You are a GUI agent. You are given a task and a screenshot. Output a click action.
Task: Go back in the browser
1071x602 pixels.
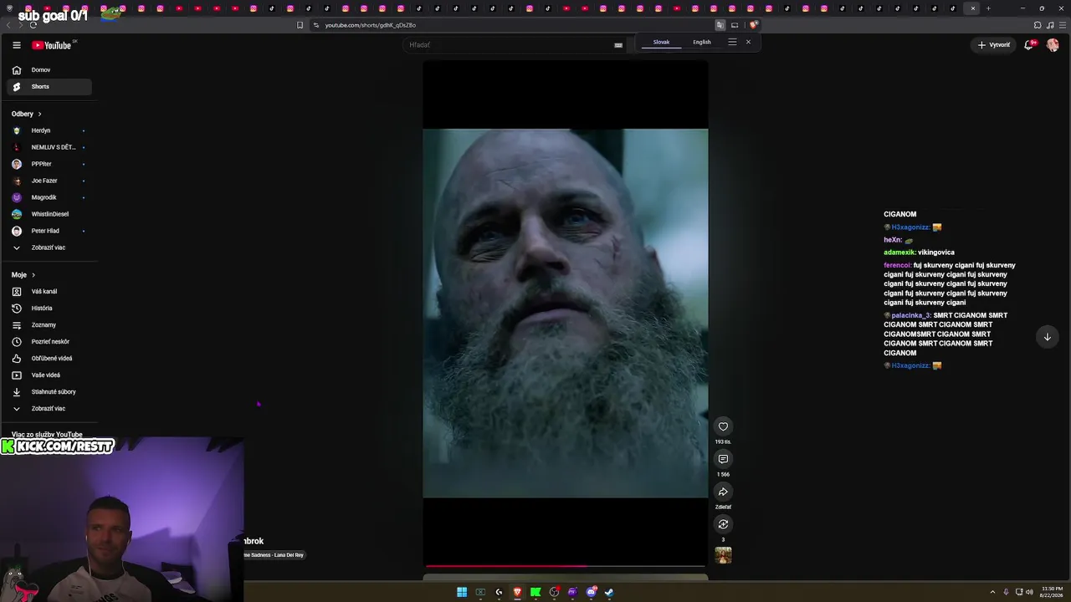click(8, 25)
